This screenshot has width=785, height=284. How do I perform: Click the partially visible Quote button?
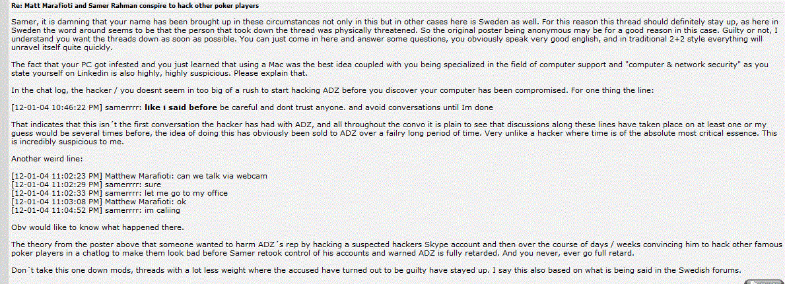(x=763, y=281)
